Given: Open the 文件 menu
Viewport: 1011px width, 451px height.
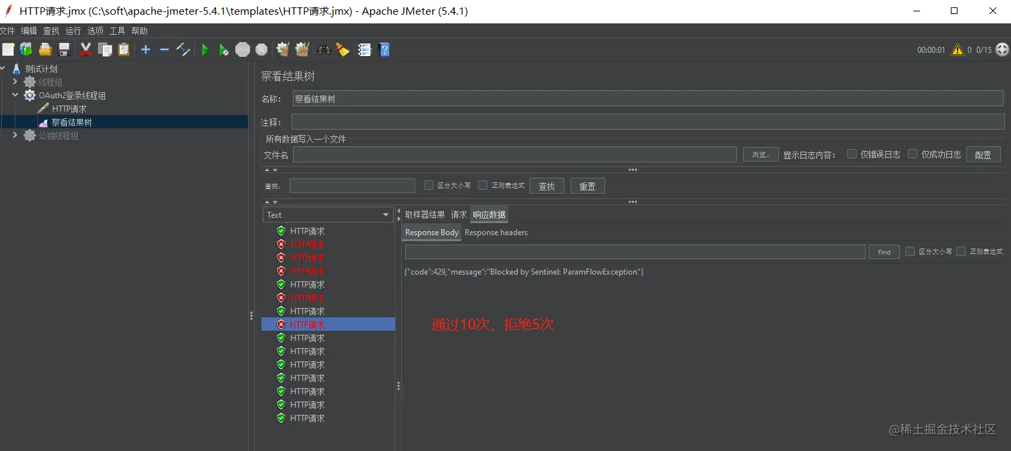Looking at the screenshot, I should pyautogui.click(x=7, y=31).
